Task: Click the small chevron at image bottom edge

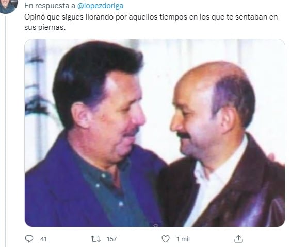Action: (x=156, y=225)
